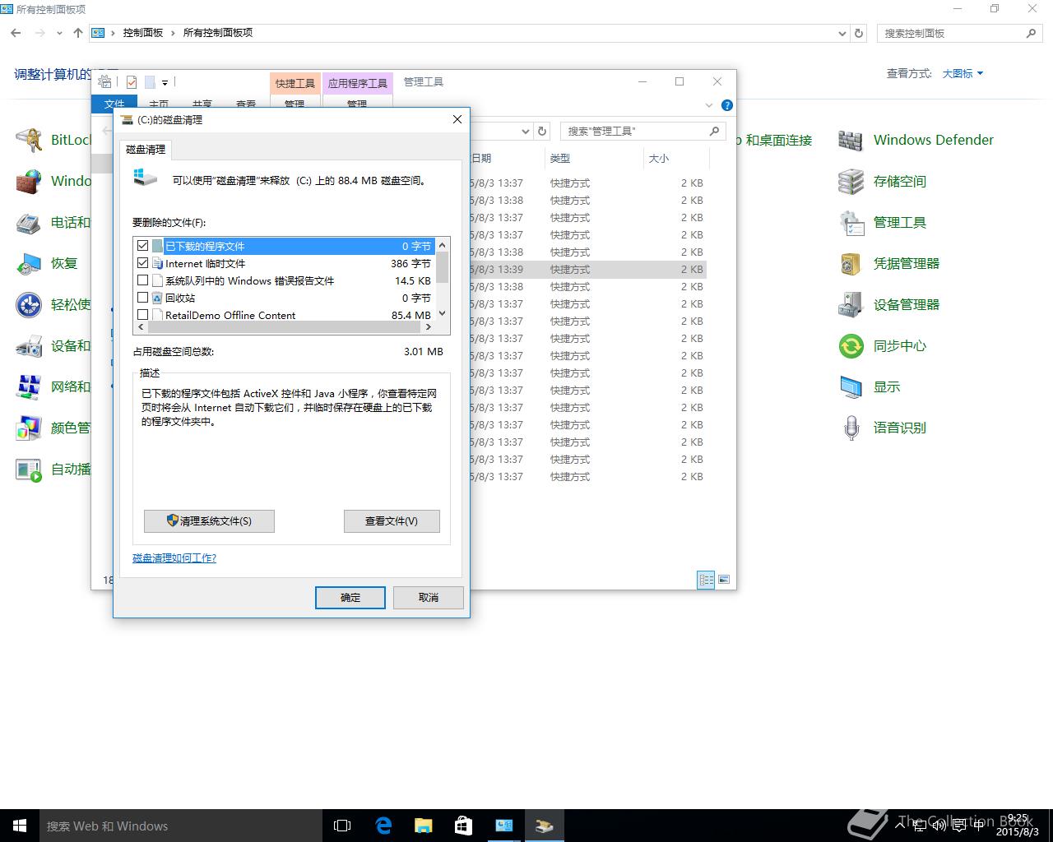Screen dimensions: 1053x842
Task: Open the Store from the taskbar
Action: [463, 826]
